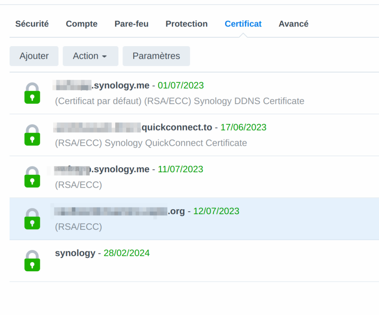Click the lock icon for the synology certificate

tap(32, 260)
